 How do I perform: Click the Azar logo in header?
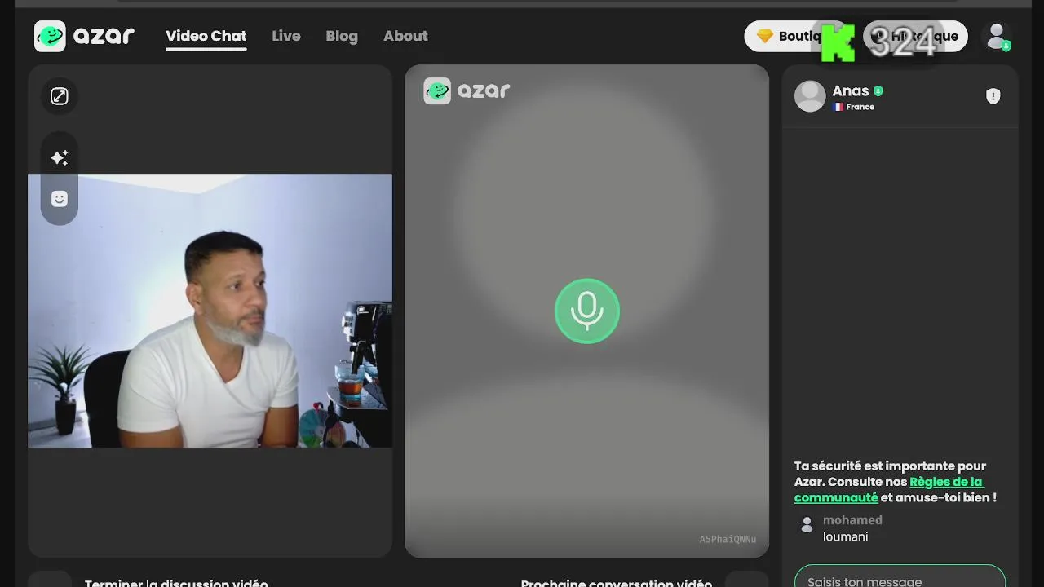tap(85, 36)
